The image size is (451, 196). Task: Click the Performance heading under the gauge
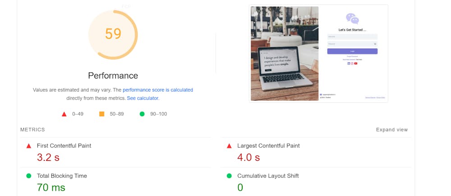click(113, 76)
